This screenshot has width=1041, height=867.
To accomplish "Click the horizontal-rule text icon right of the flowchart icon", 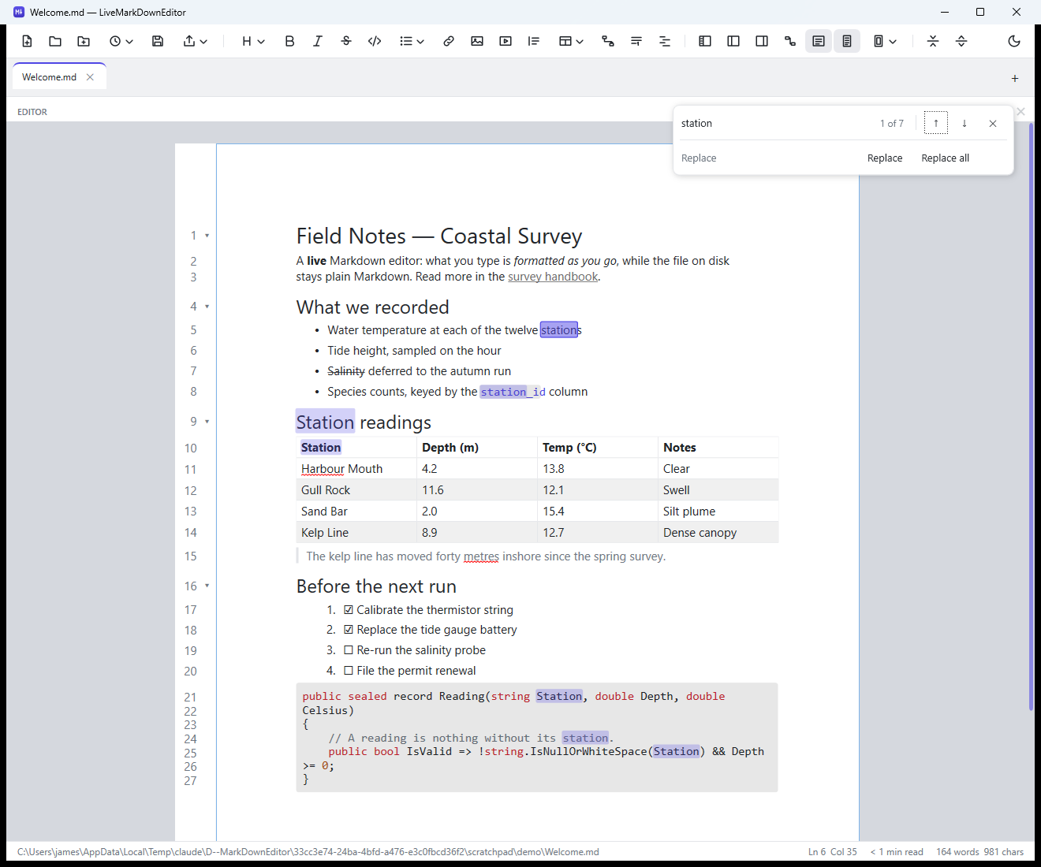I will click(636, 41).
